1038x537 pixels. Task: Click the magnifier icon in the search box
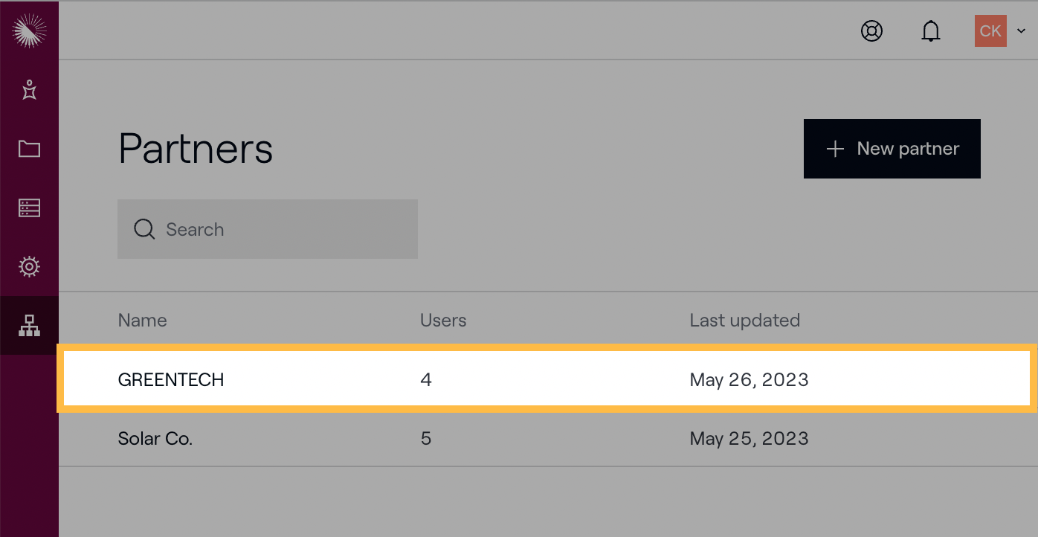(144, 229)
